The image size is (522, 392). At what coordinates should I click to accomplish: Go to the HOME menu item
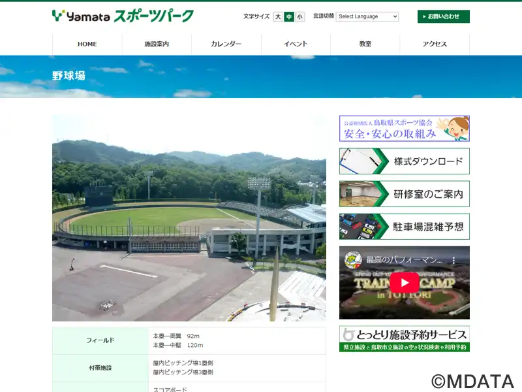[x=87, y=44]
